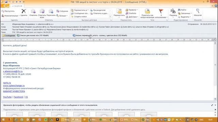Image resolution: width=218 pixels, height=122 pixels.
Task: Click Windows Start button
Action: (x=3, y=120)
